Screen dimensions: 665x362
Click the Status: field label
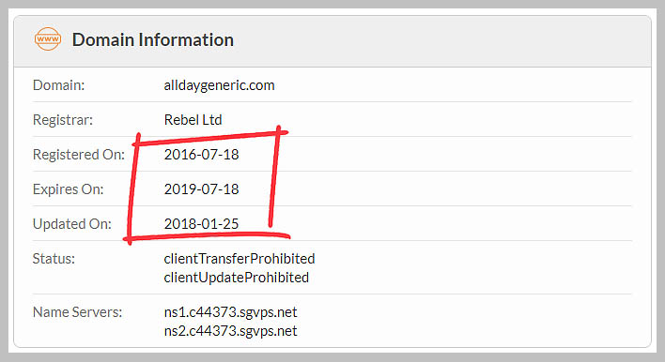54,259
